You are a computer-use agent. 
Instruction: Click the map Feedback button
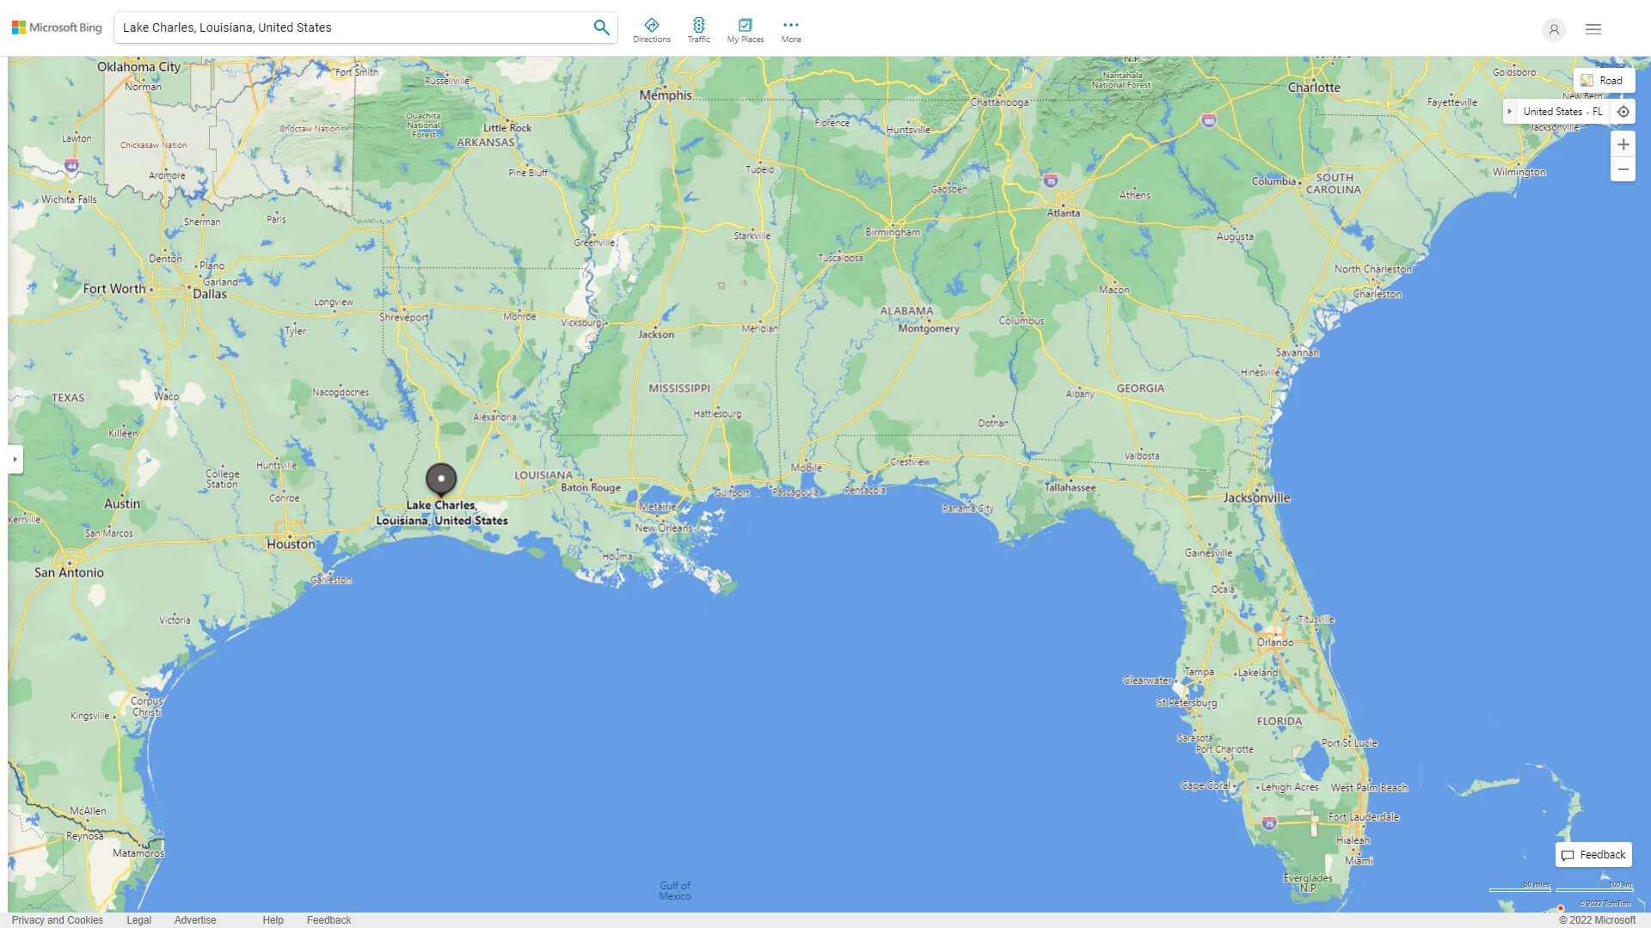(x=1593, y=854)
